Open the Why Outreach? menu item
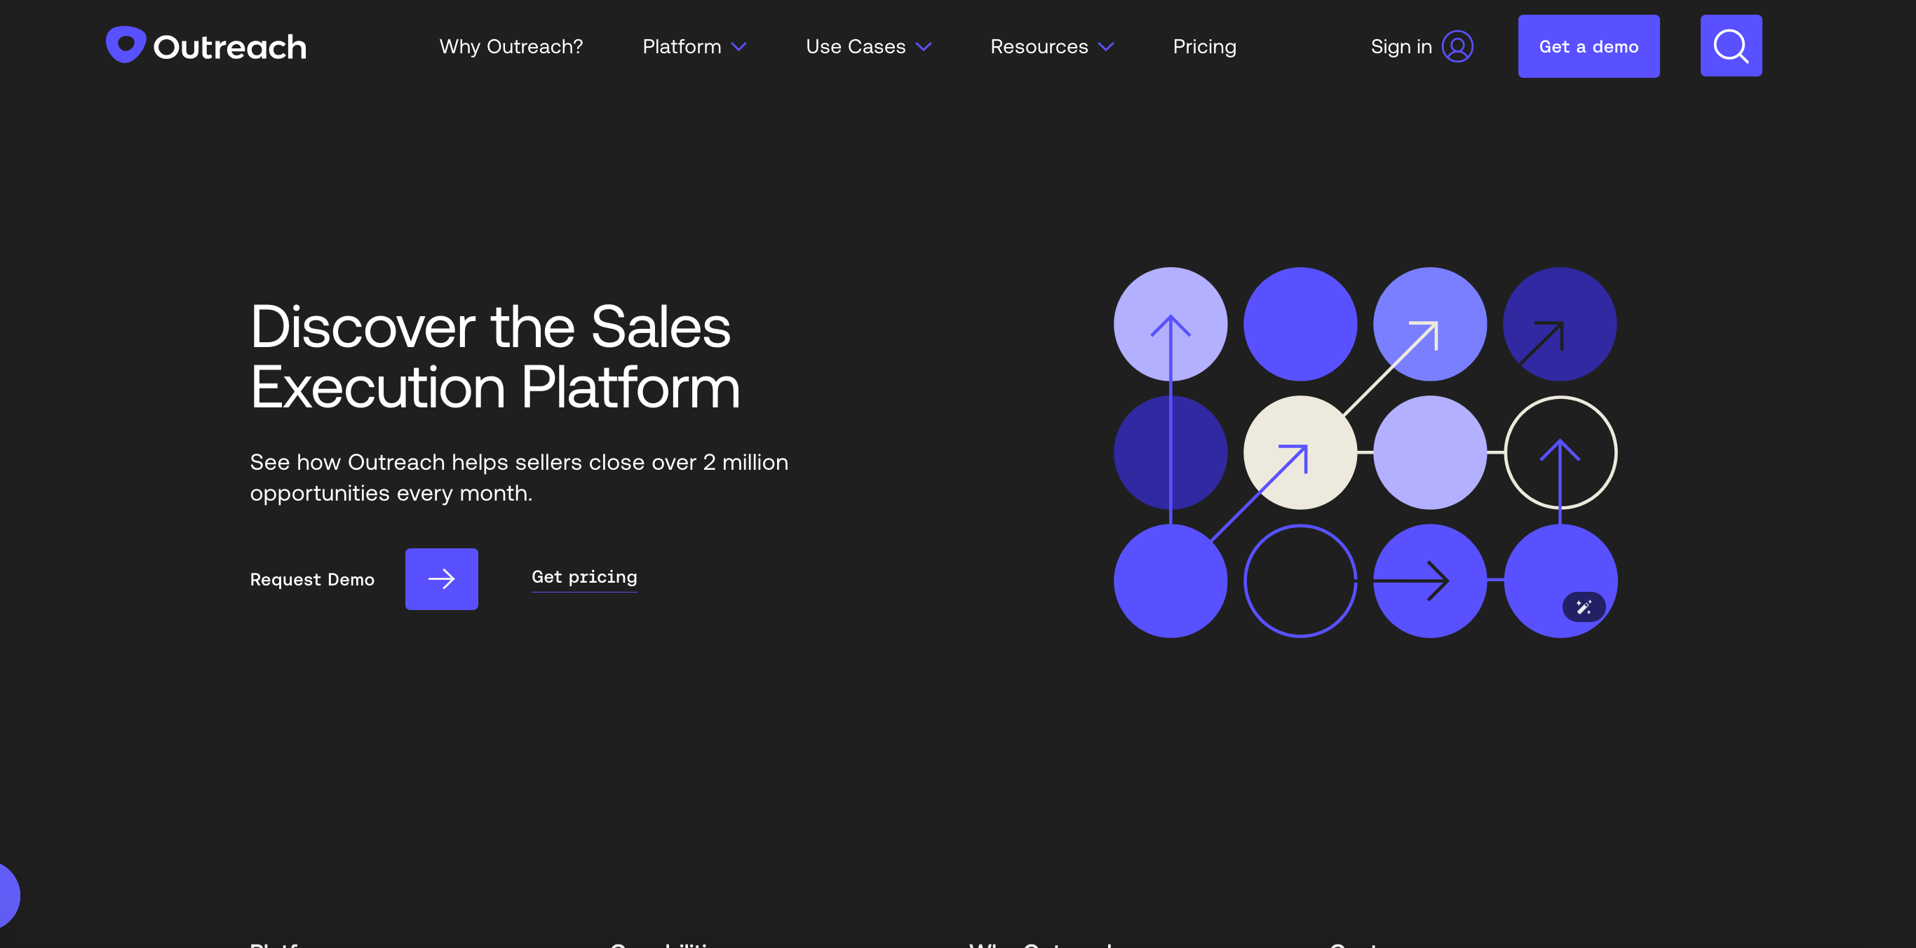The image size is (1916, 948). pyautogui.click(x=511, y=46)
